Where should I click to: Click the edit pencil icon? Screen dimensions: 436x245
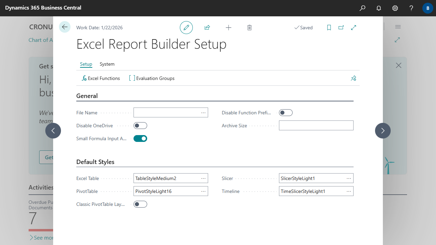pyautogui.click(x=186, y=28)
